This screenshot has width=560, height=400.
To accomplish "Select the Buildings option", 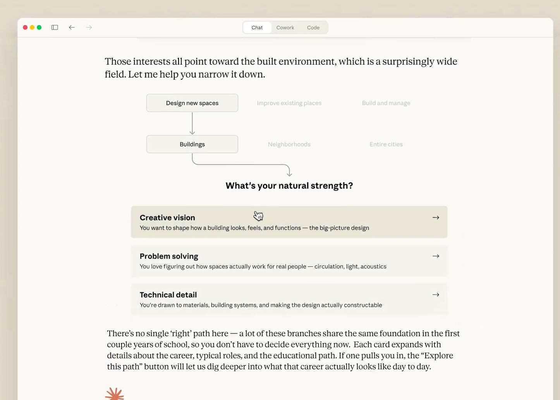I will 192,144.
